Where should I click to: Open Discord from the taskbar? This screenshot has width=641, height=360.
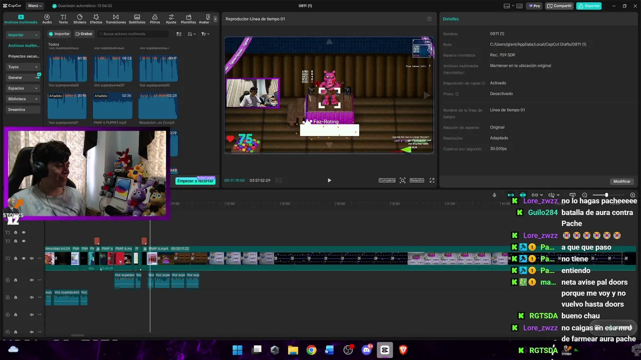(367, 350)
